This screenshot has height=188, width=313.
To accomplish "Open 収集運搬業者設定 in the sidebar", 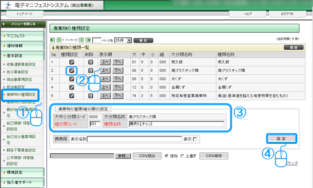I will [x=21, y=64].
